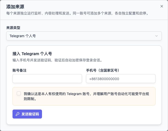This screenshot has height=131, width=168.
Task: Click the 来源类型 label
Action: click(x=13, y=28)
